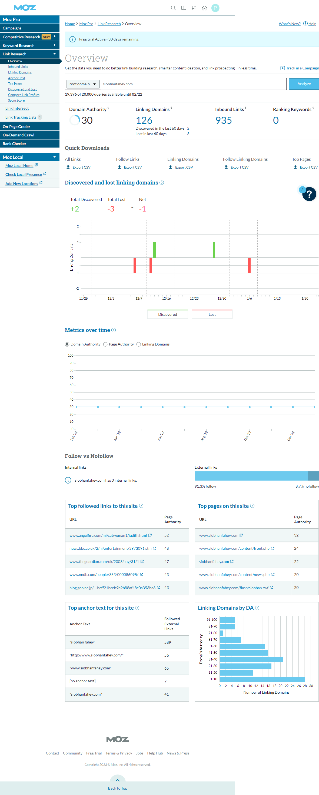Open the root domain scope dropdown

[x=82, y=84]
